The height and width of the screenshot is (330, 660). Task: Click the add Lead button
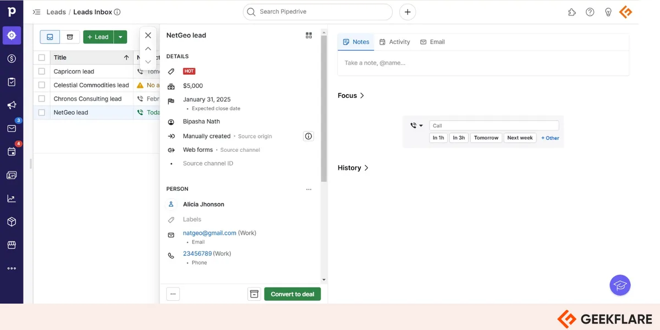pos(98,37)
